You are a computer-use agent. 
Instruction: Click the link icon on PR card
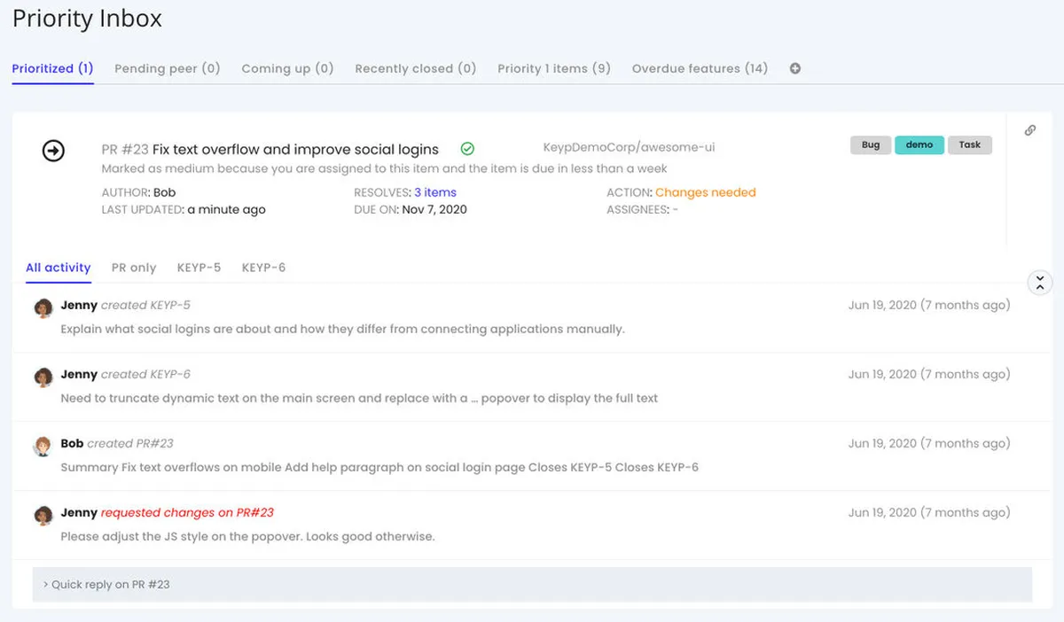click(x=1029, y=130)
